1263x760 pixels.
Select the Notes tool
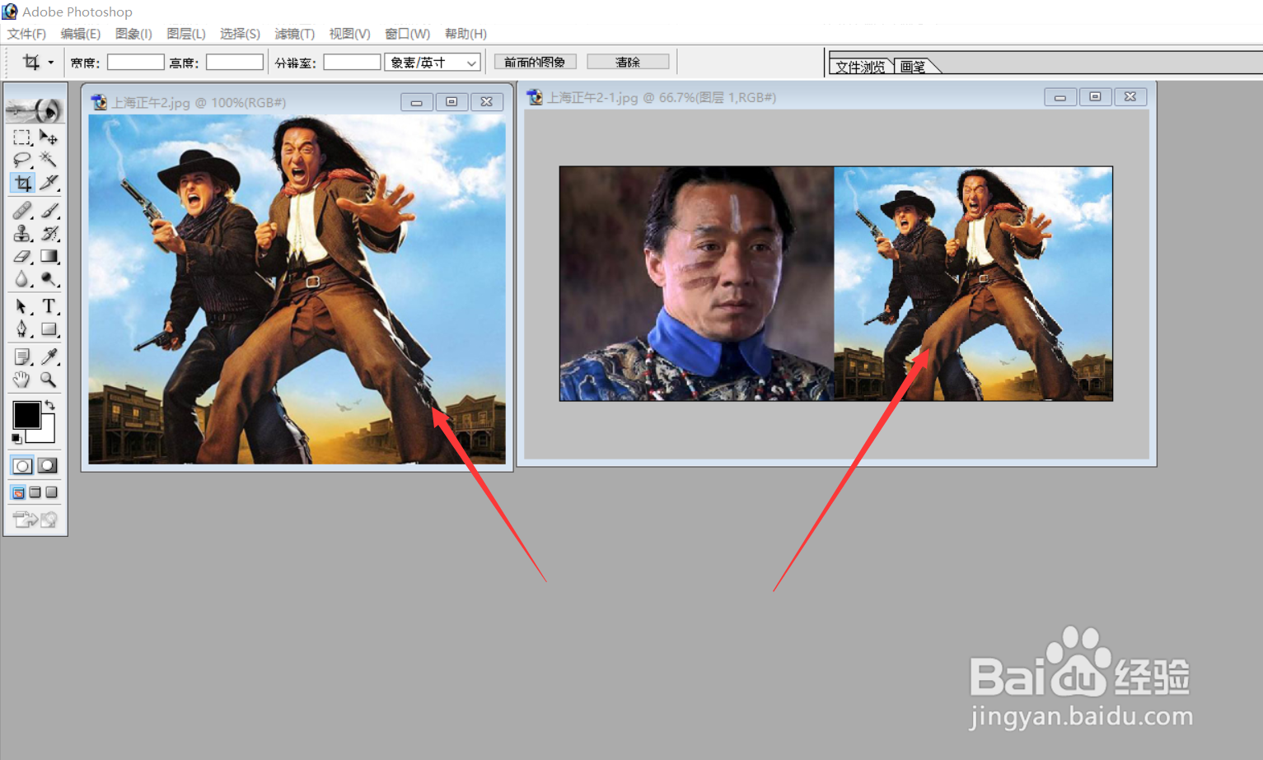tap(22, 357)
